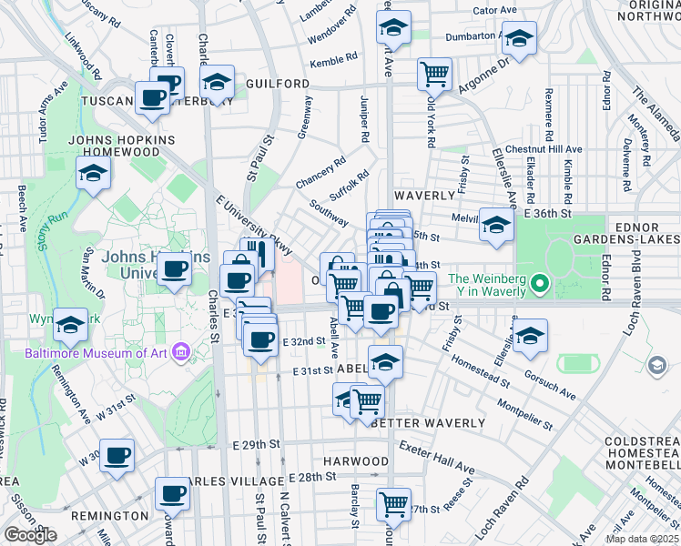Image resolution: width=681 pixels, height=546 pixels.
Task: Select the school marker beside the Guilford label
Action: click(x=218, y=83)
